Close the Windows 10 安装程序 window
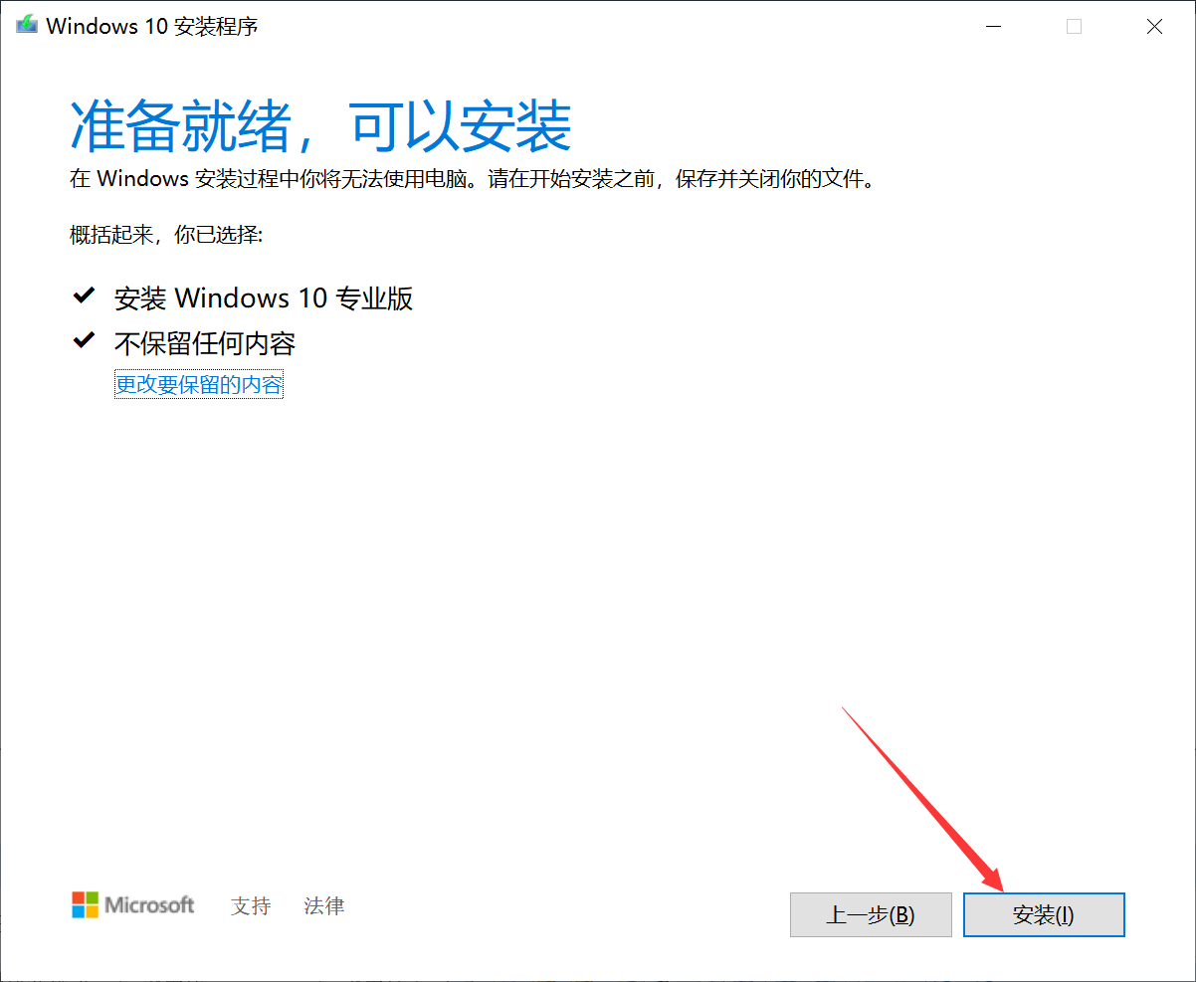 1154,26
